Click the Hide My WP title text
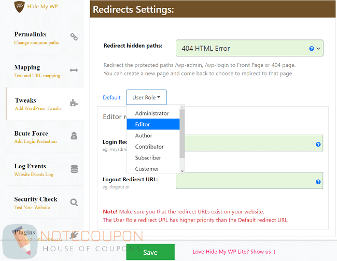The width and height of the screenshot is (337, 261). click(43, 6)
